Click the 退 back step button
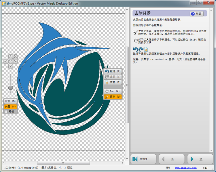Viewport: 216px width, 172px height. pos(172,159)
